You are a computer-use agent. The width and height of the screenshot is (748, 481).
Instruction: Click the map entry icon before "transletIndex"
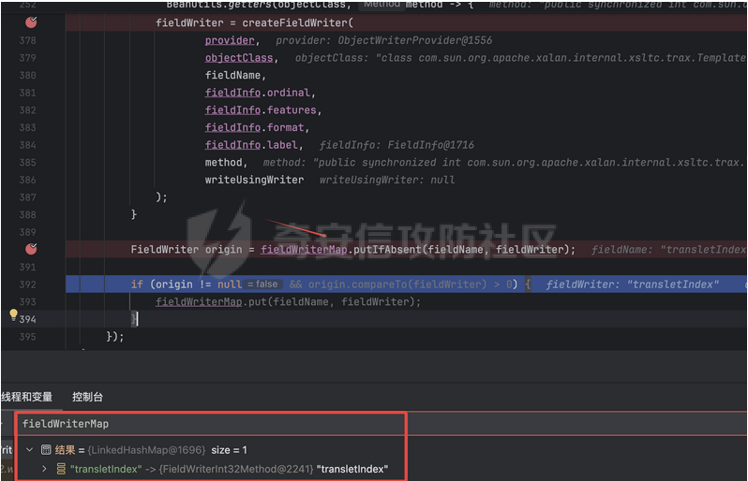[x=61, y=468]
